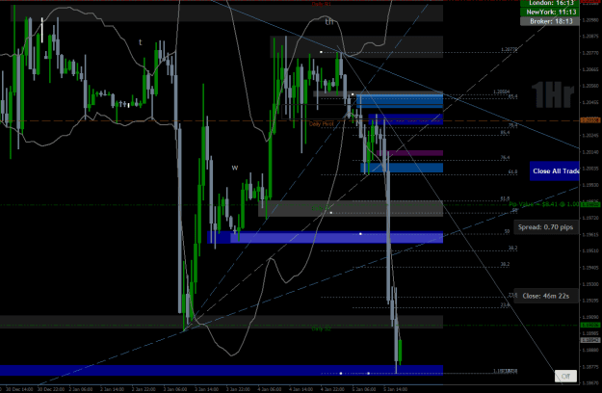Select the purple supply zone rectangle

click(x=410, y=153)
